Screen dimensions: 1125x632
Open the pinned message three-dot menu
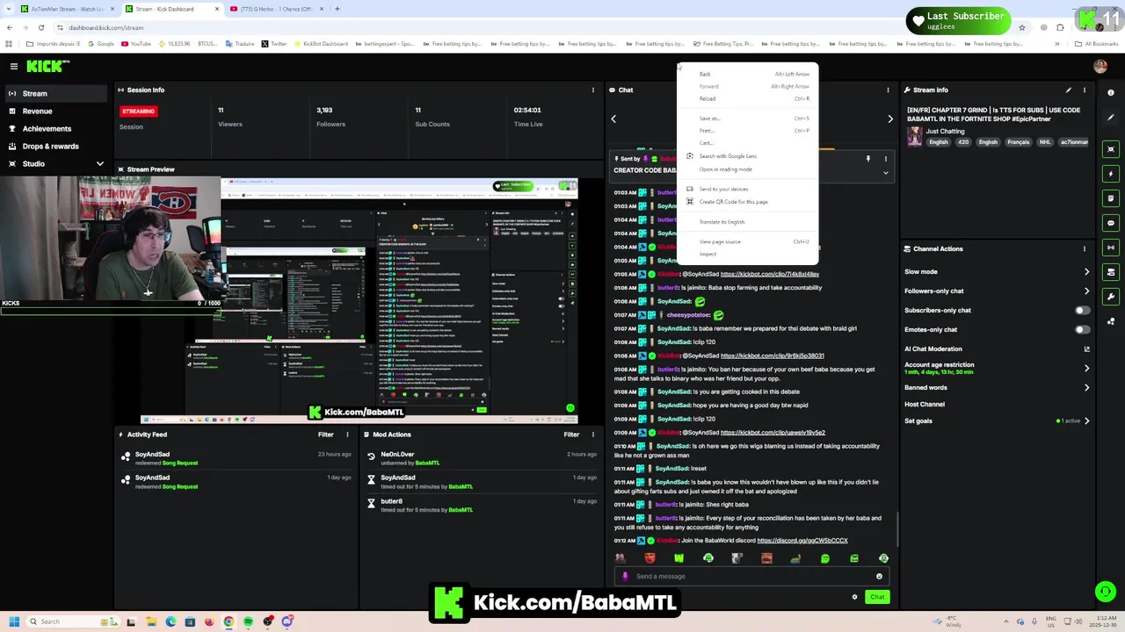(x=885, y=159)
